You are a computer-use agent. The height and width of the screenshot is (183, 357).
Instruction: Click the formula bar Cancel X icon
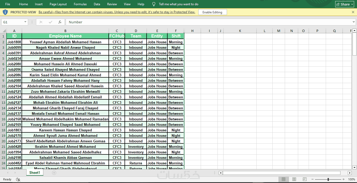point(41,22)
